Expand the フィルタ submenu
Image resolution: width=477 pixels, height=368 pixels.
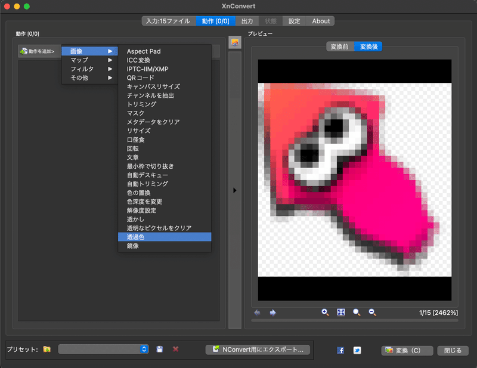89,69
